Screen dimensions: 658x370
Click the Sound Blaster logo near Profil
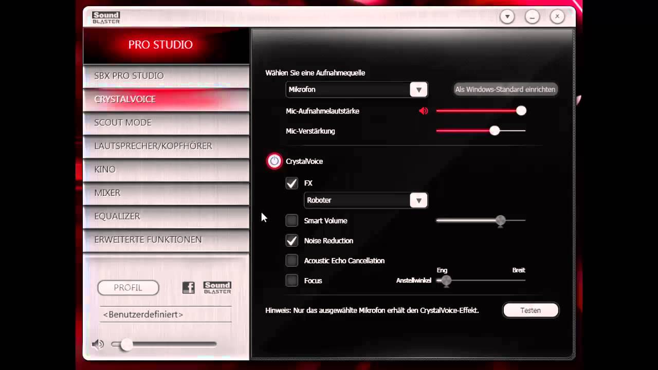click(217, 288)
